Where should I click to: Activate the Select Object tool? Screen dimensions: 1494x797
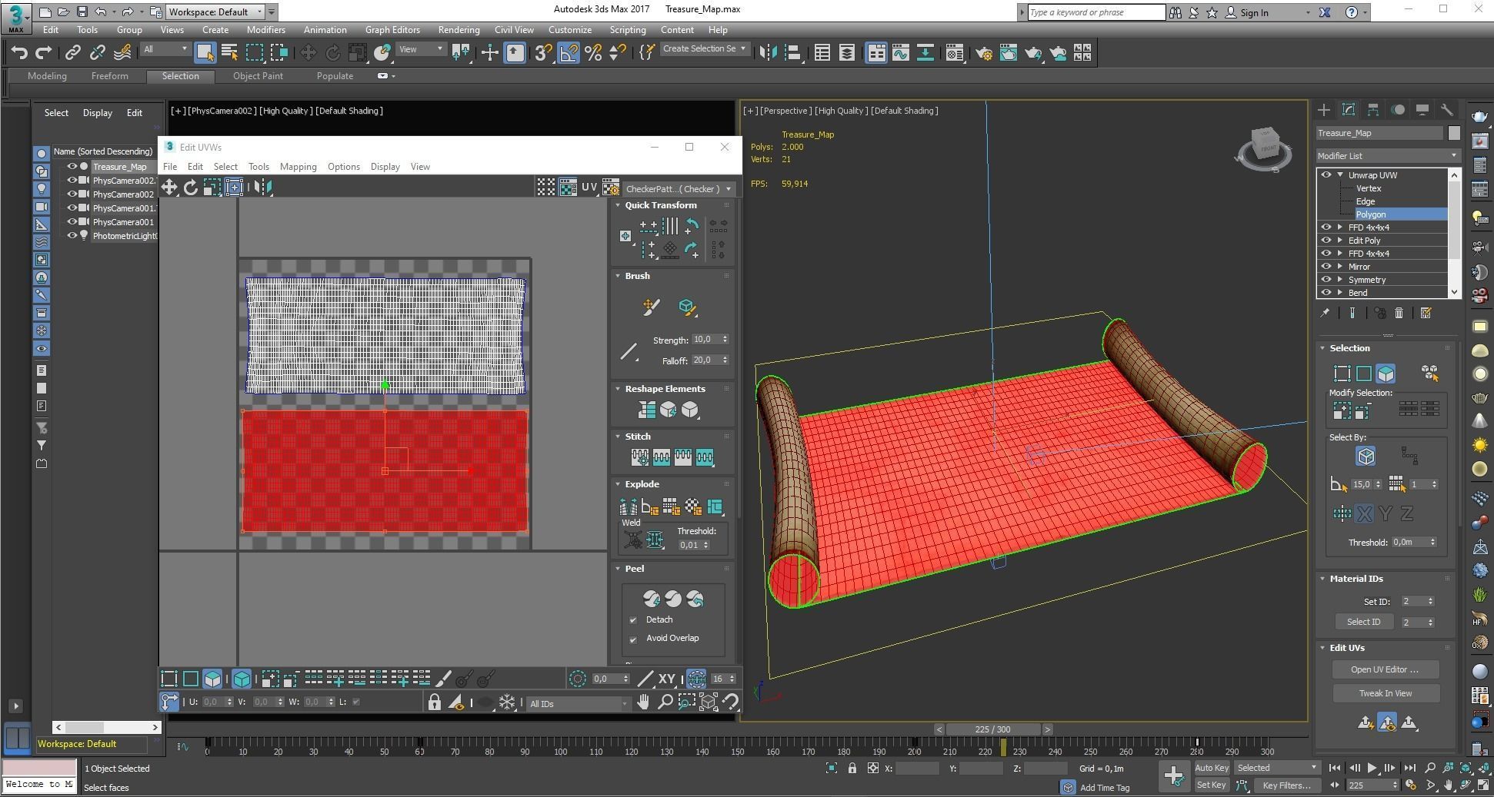pyautogui.click(x=205, y=52)
